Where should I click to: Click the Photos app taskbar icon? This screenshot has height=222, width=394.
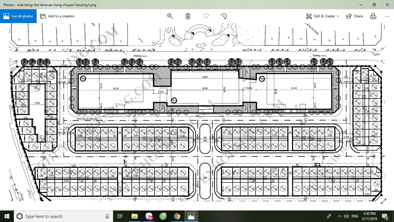(191, 216)
